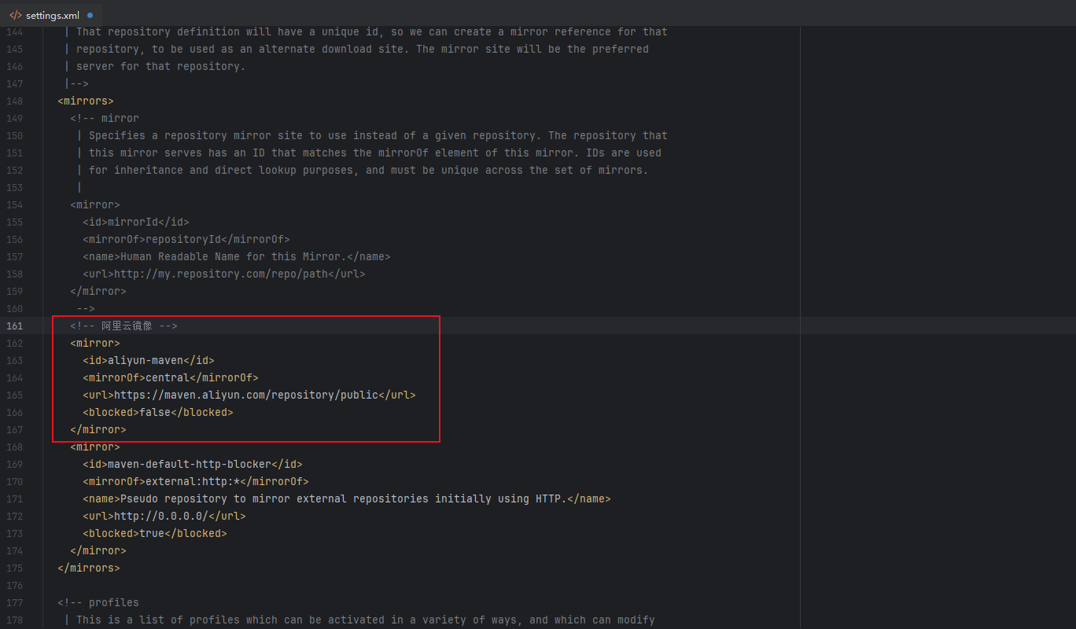The image size is (1076, 629).
Task: Click the unsaved-changes dot on settings.xml tab
Action: 90,15
